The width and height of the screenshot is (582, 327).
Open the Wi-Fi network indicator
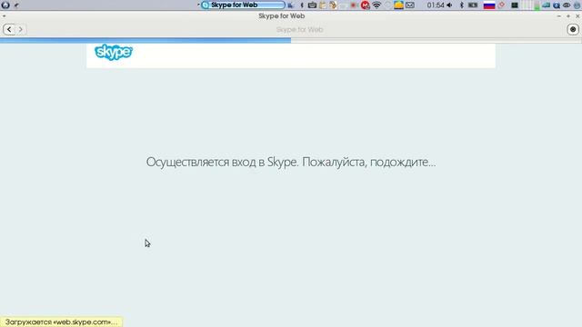click(x=376, y=5)
